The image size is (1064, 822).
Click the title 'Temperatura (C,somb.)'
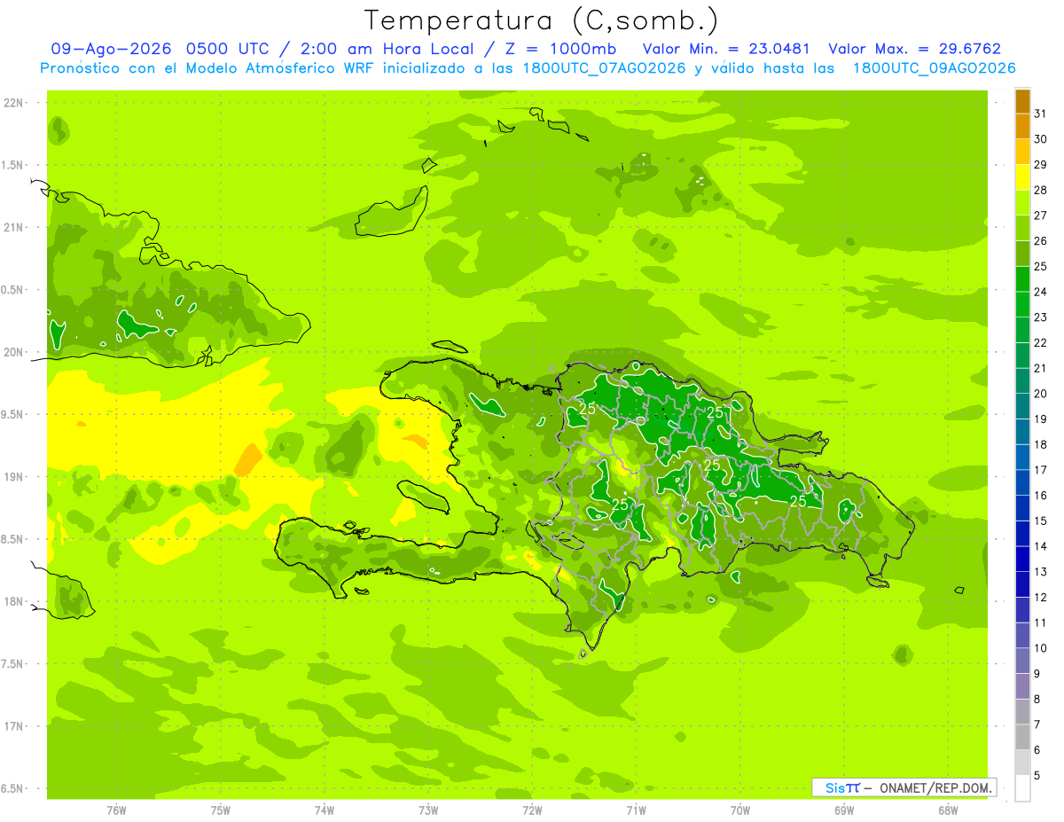tap(542, 20)
